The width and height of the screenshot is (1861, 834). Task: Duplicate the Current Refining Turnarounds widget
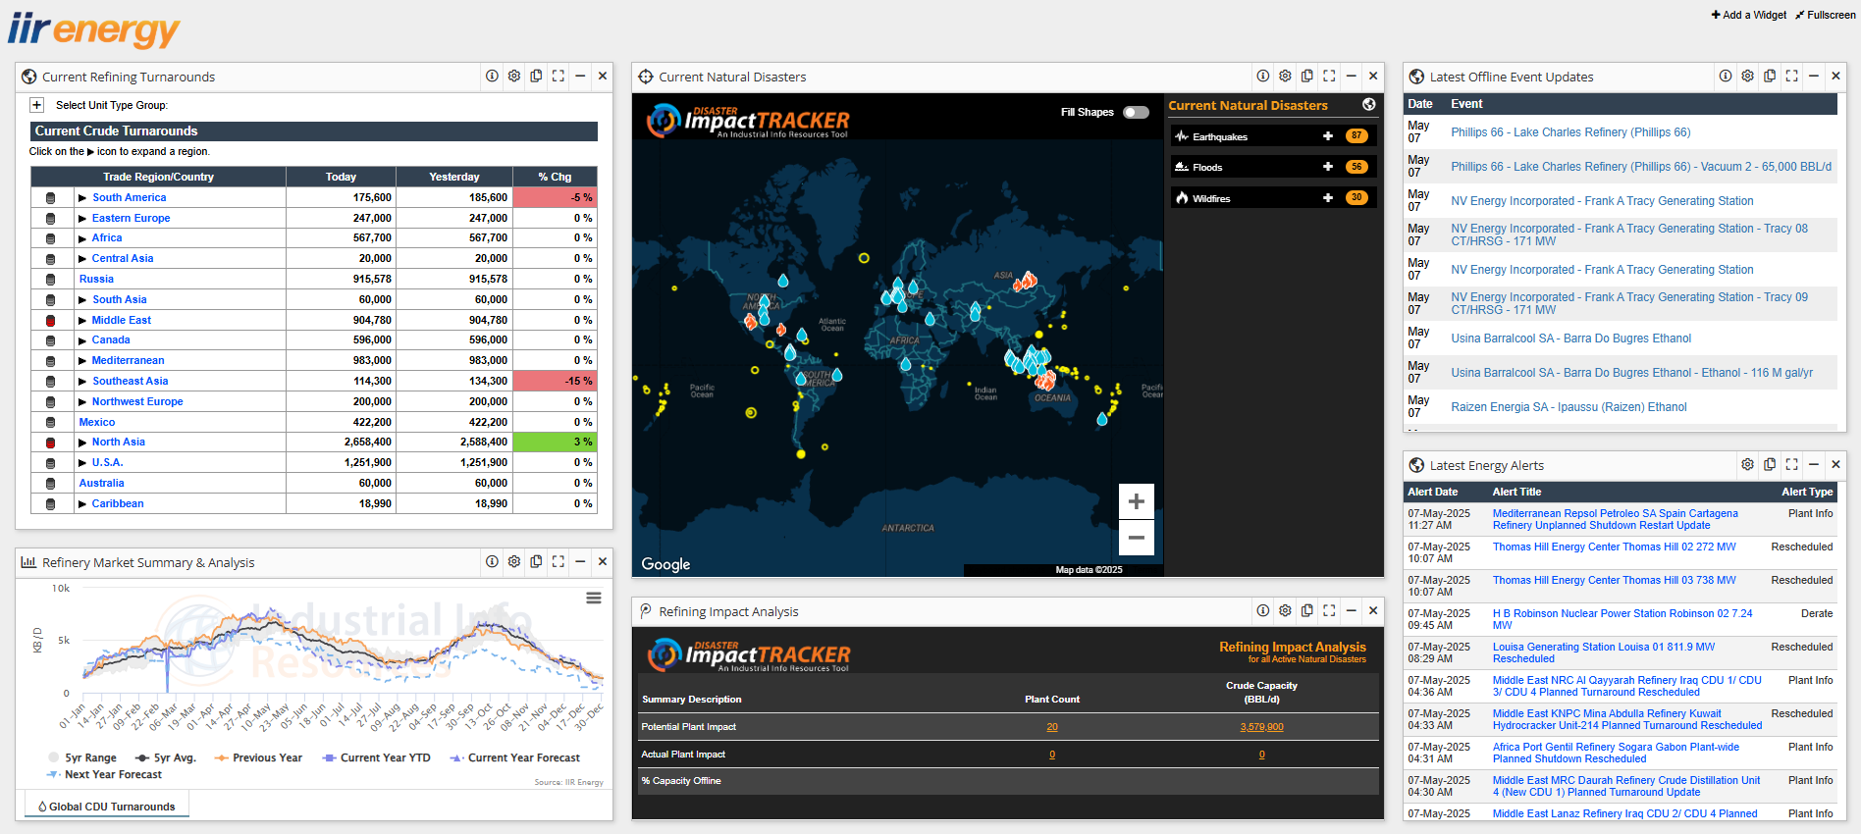point(536,76)
